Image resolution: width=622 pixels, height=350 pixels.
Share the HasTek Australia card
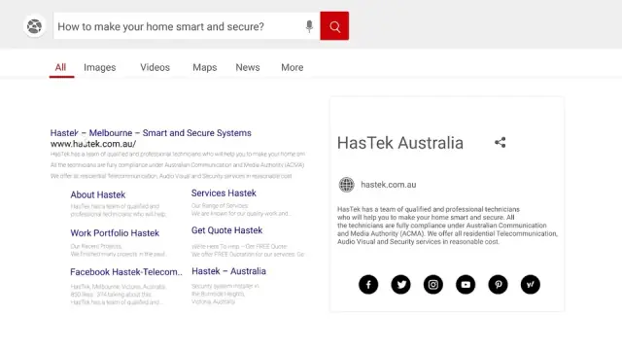click(501, 143)
